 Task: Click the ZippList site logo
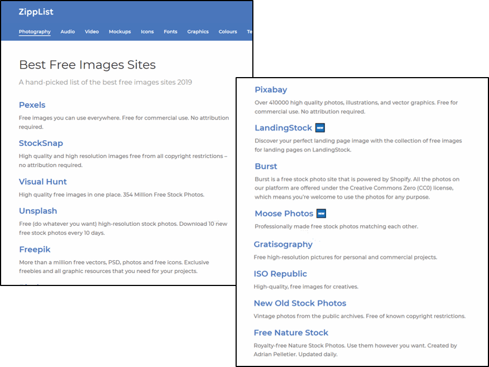click(x=36, y=12)
